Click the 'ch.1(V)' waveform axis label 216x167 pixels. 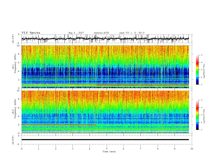(x=13, y=39)
